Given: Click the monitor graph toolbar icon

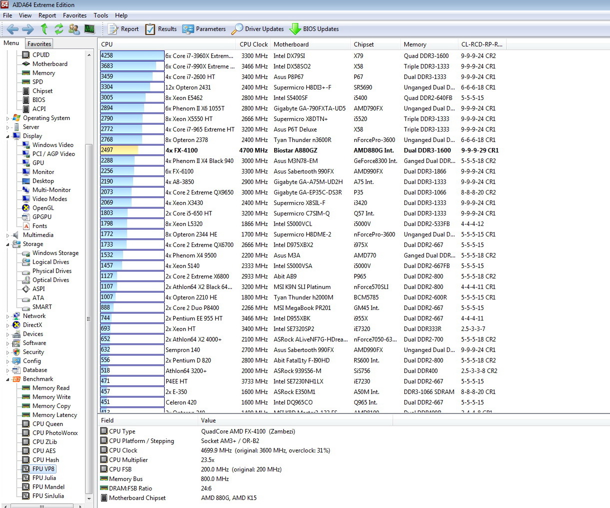Looking at the screenshot, I should click(x=90, y=29).
